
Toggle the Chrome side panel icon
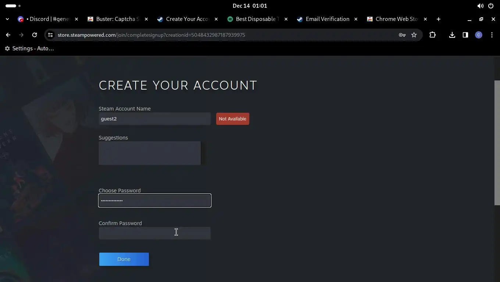tap(465, 35)
